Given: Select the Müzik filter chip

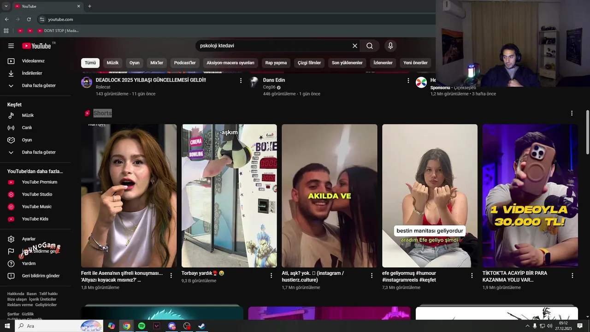Looking at the screenshot, I should click(113, 63).
